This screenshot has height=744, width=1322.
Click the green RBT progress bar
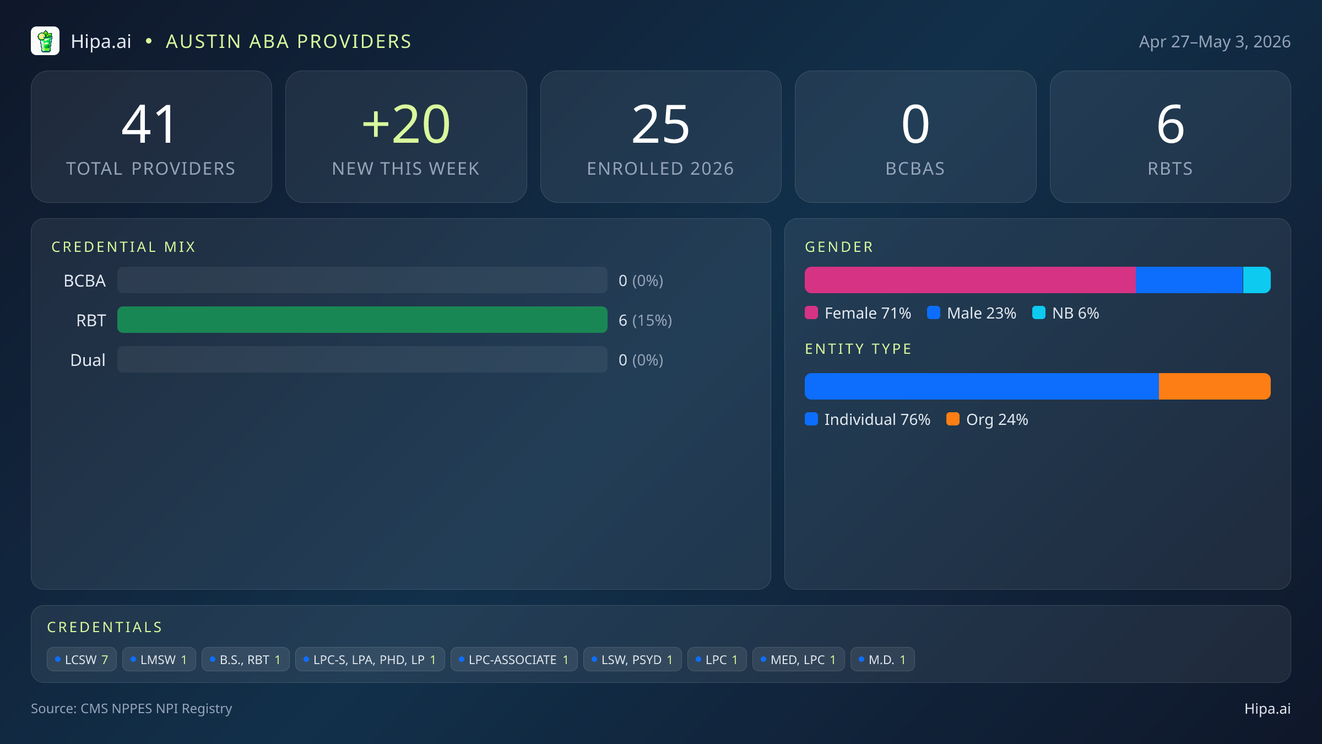pyautogui.click(x=362, y=320)
